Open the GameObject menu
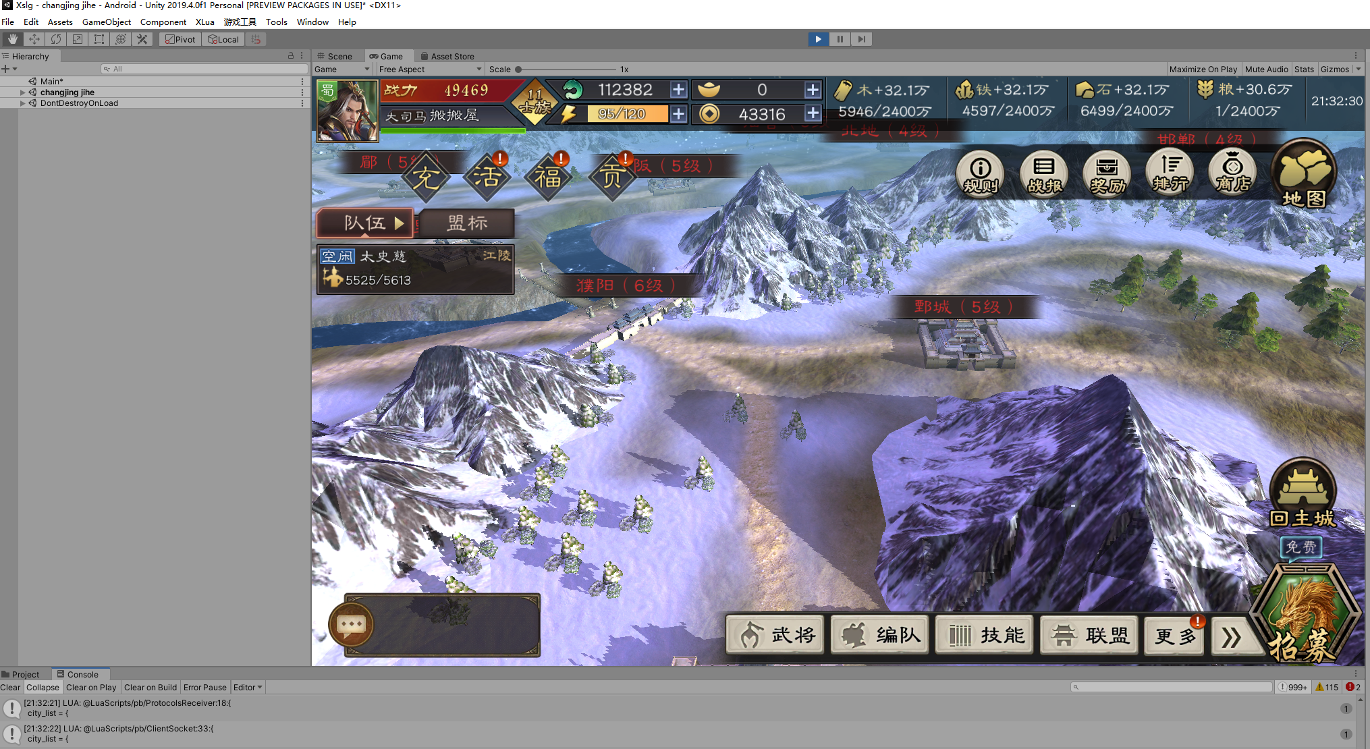This screenshot has width=1370, height=749. click(x=107, y=22)
